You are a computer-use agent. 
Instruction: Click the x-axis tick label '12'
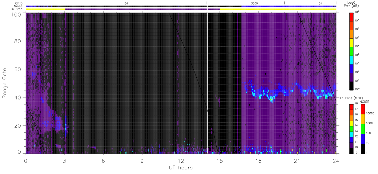pos(181,161)
